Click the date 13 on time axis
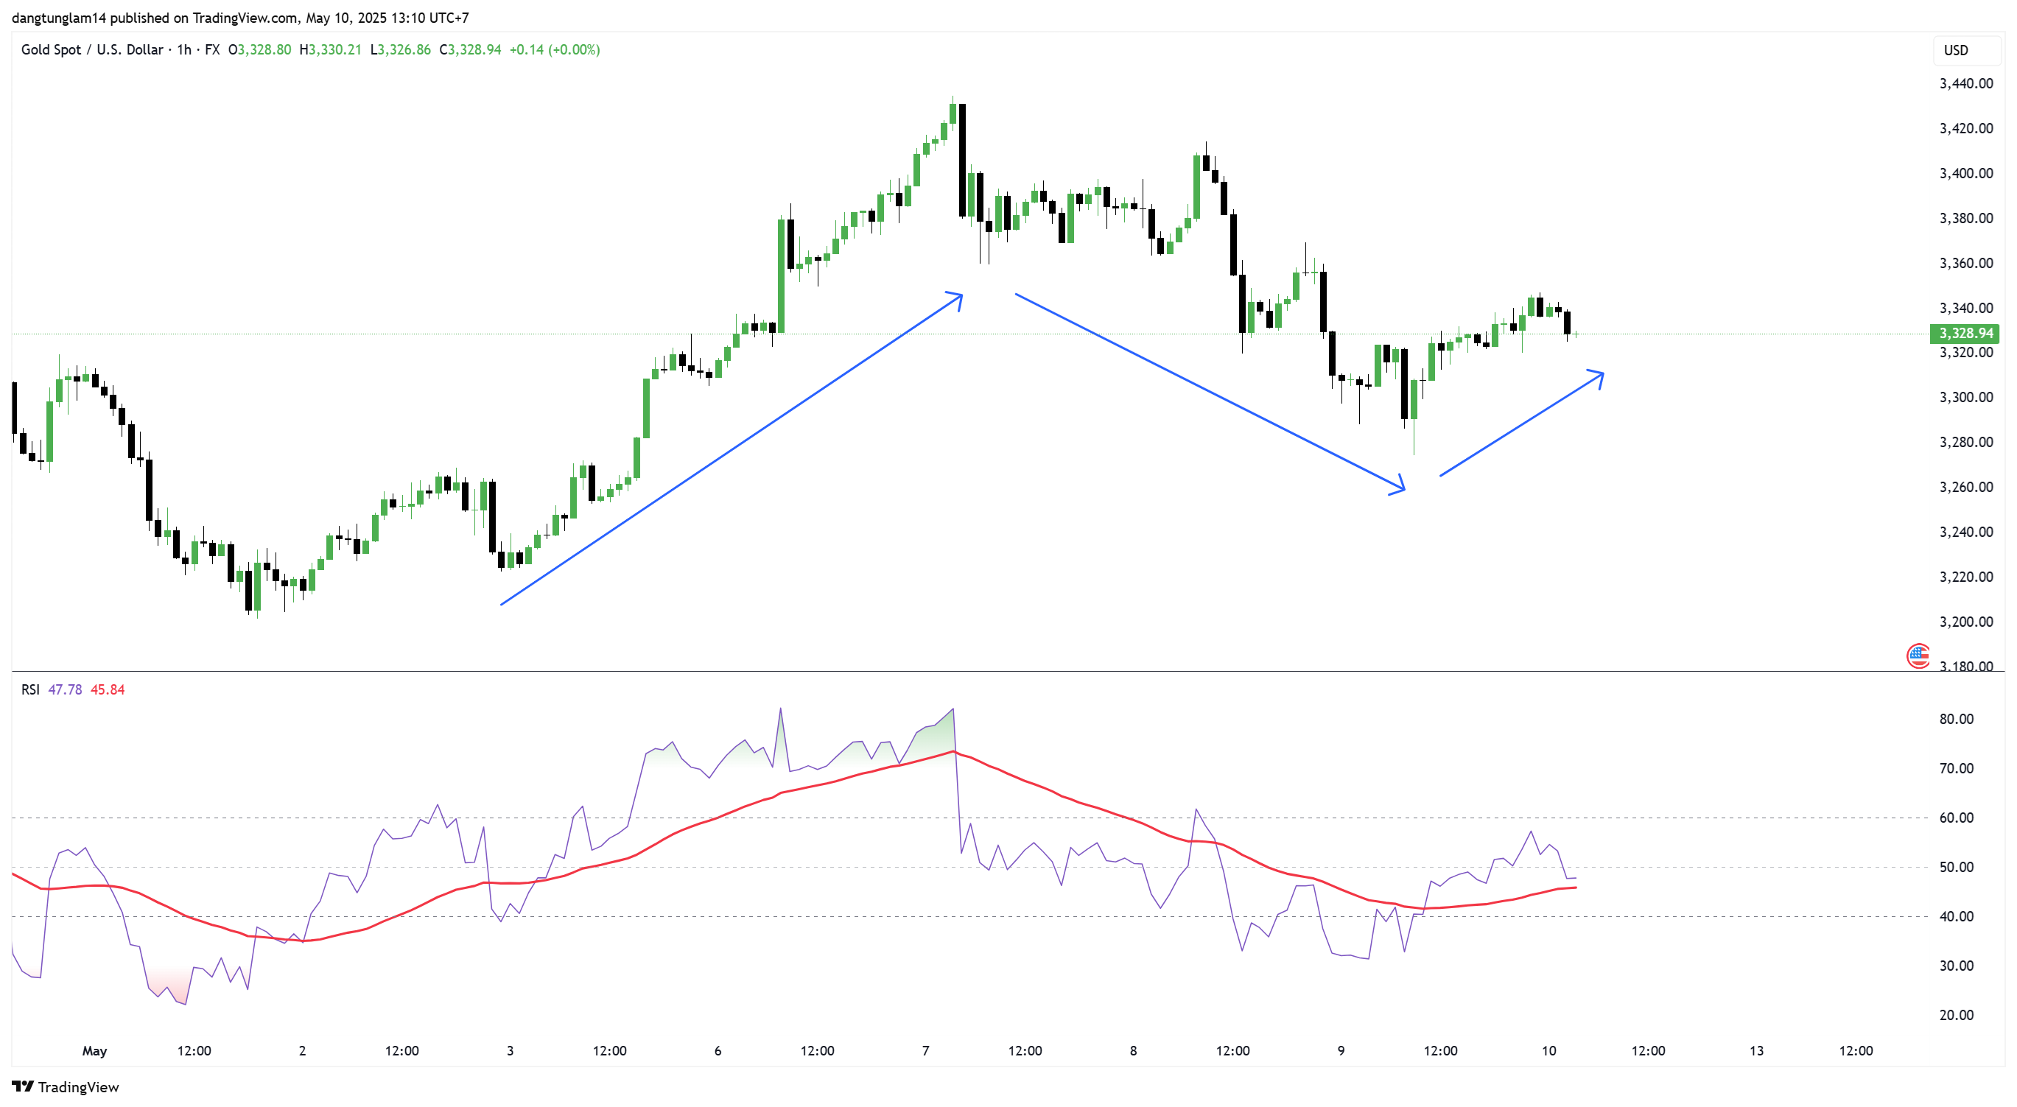 1756,1050
